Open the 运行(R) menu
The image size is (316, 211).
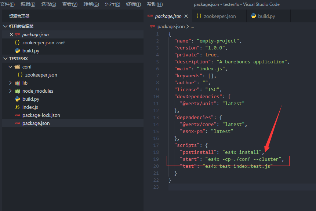click(x=112, y=4)
